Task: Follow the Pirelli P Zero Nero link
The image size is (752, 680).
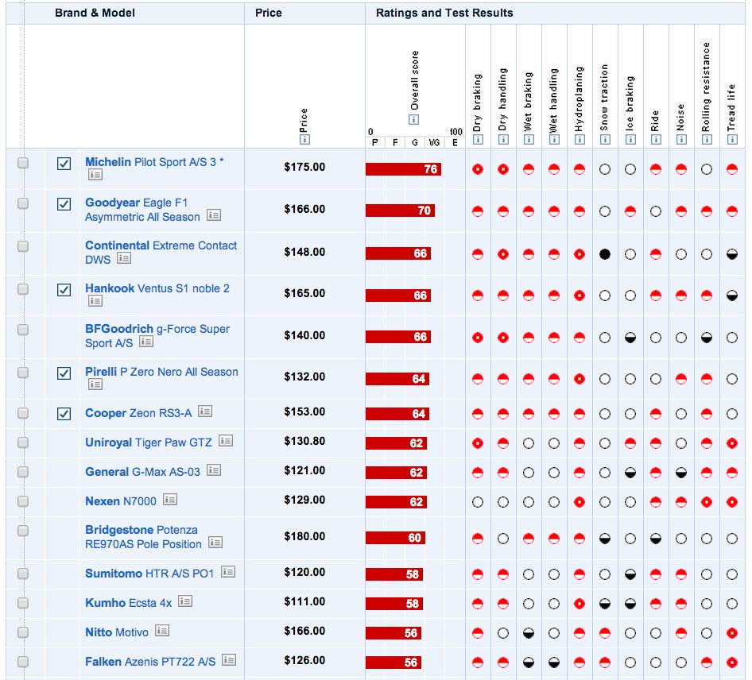Action: [161, 372]
